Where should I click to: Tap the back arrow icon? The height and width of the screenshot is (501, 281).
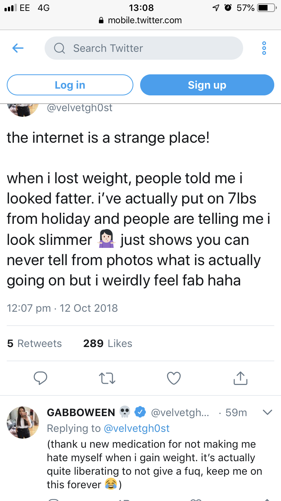coord(18,48)
